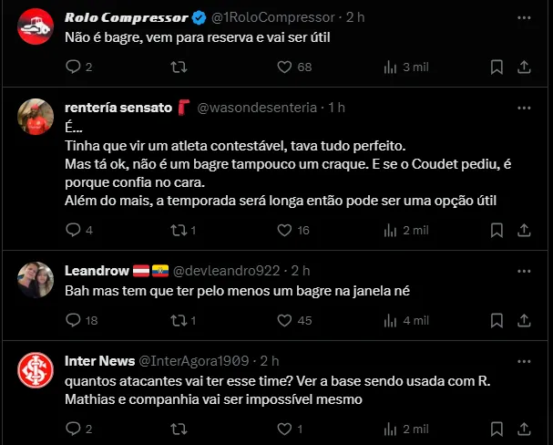Retweet the Rolo Compressor post
Viewport: 553px width, 445px height.
179,67
